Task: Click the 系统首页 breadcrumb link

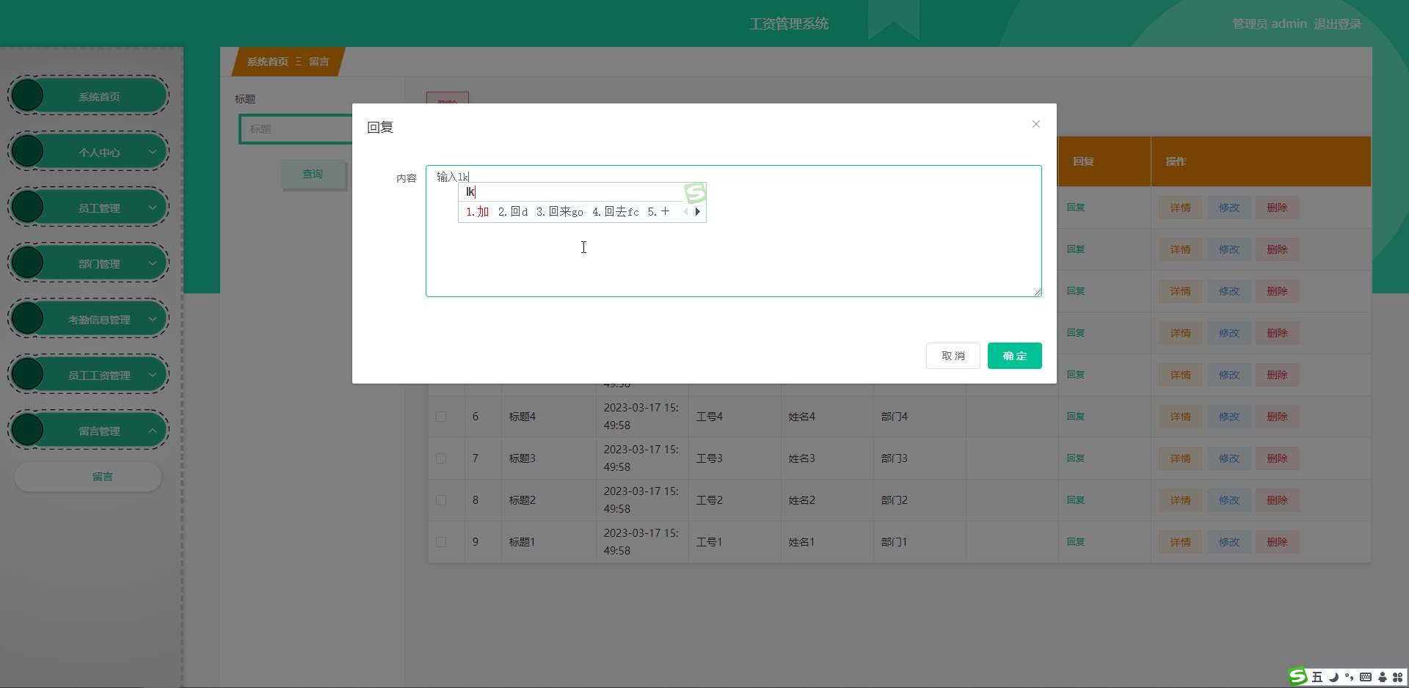Action: 267,62
